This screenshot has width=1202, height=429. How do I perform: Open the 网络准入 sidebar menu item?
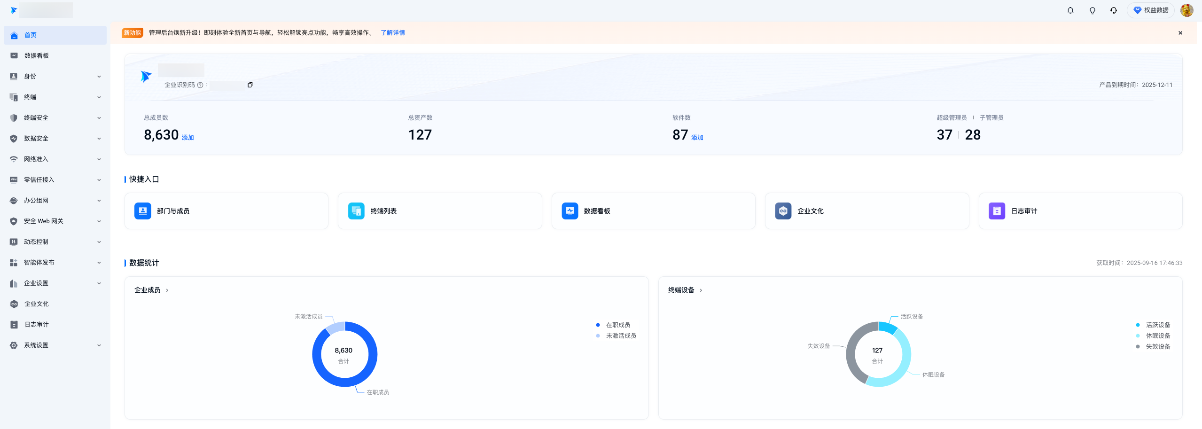55,159
